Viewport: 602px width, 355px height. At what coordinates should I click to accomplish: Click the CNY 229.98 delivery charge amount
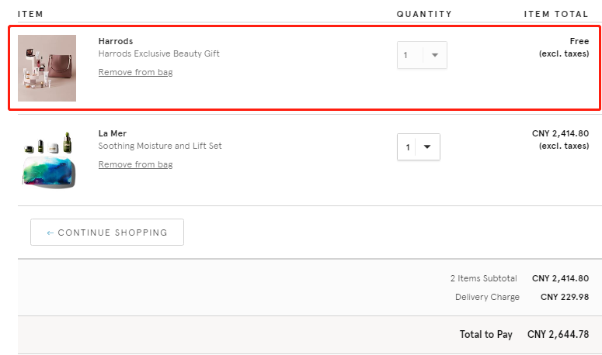tap(565, 297)
